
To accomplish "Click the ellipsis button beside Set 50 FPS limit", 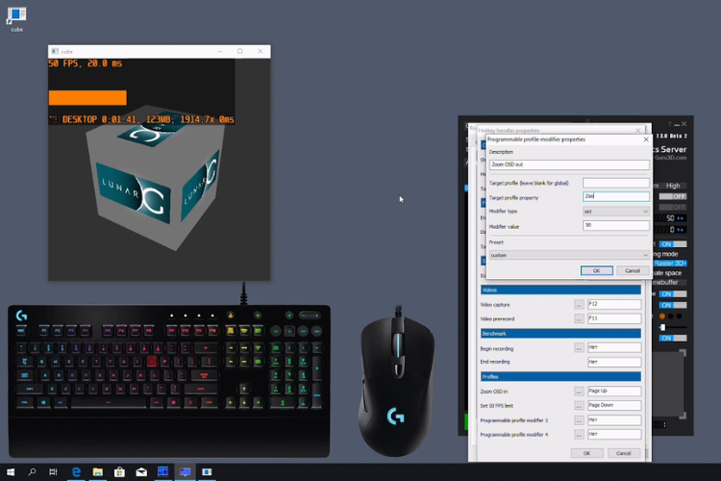I will click(x=579, y=406).
